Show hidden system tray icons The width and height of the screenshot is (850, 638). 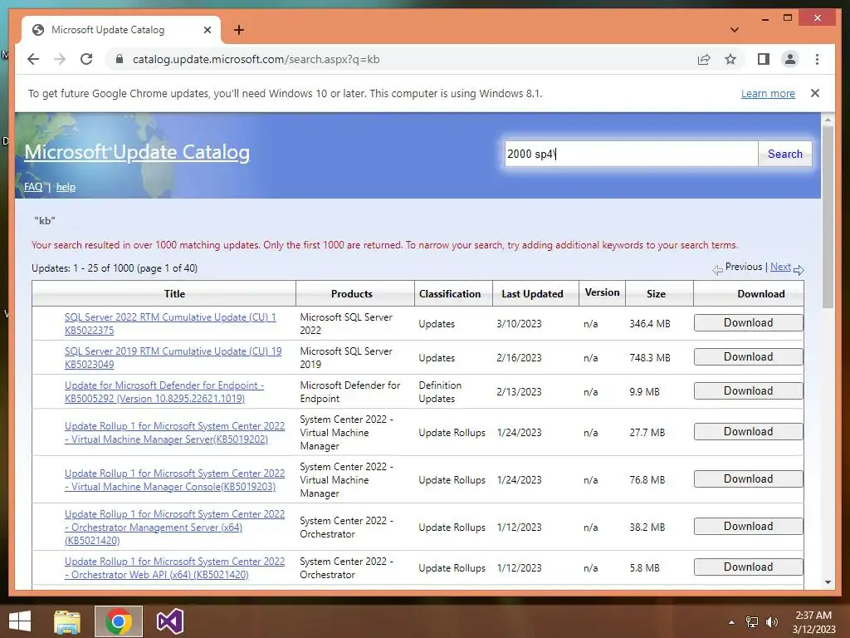point(732,622)
